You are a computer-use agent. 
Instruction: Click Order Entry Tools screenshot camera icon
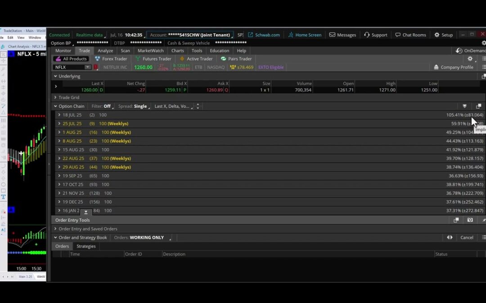[470, 220]
